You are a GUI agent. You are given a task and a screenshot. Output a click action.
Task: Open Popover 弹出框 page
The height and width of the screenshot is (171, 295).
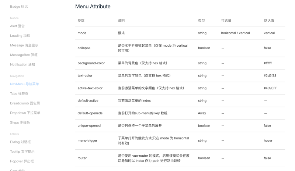[x=22, y=161]
